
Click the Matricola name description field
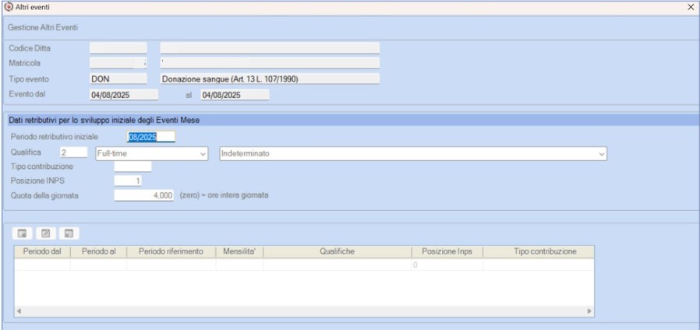[270, 63]
